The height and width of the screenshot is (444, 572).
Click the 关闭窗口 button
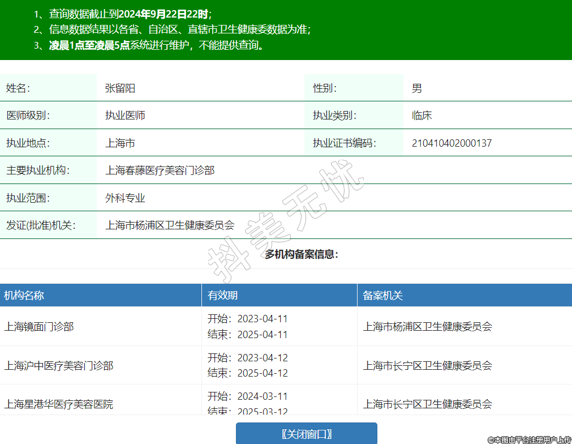click(x=306, y=434)
